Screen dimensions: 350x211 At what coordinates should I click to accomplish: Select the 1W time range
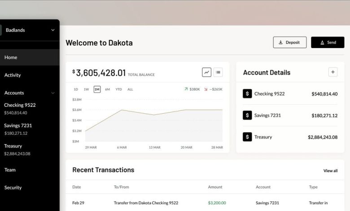click(x=86, y=89)
